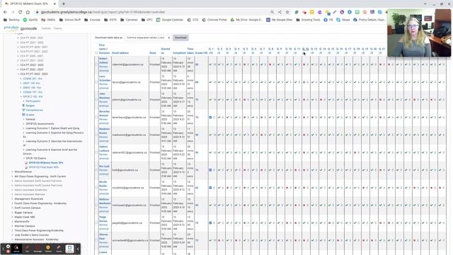Screen dimensions: 453x255
Task: Tick the checkbox for the Madison row
Action: pyautogui.click(x=96, y=135)
